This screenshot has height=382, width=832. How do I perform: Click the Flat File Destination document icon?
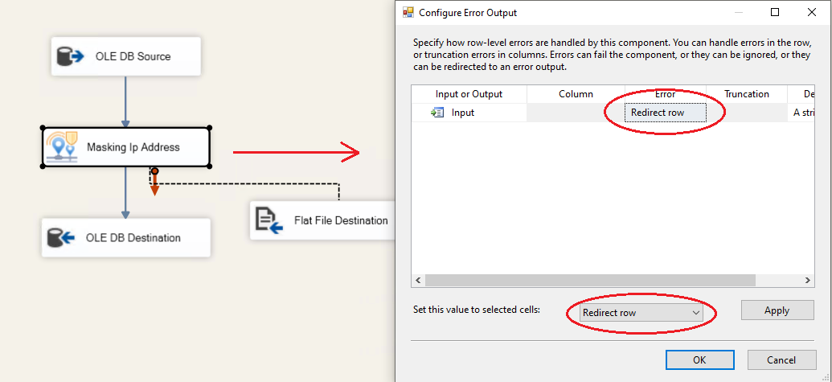269,220
